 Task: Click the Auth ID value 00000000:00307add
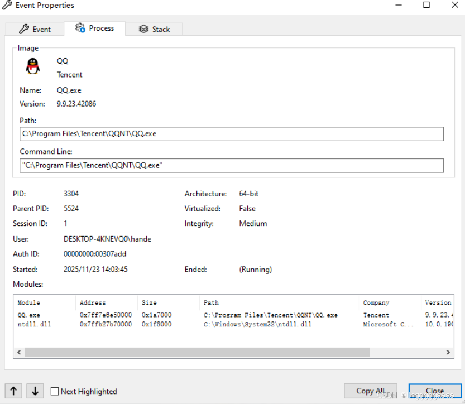tap(95, 254)
